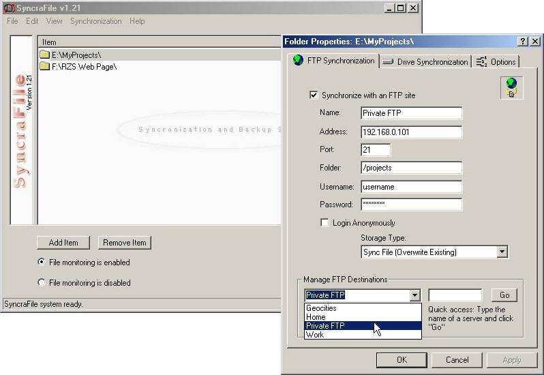
Task: Click the sliders icon on Options tab
Action: [x=481, y=61]
